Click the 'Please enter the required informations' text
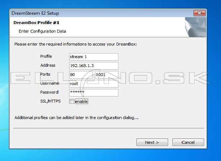Viewport: 221px width, 161px height. [76, 44]
